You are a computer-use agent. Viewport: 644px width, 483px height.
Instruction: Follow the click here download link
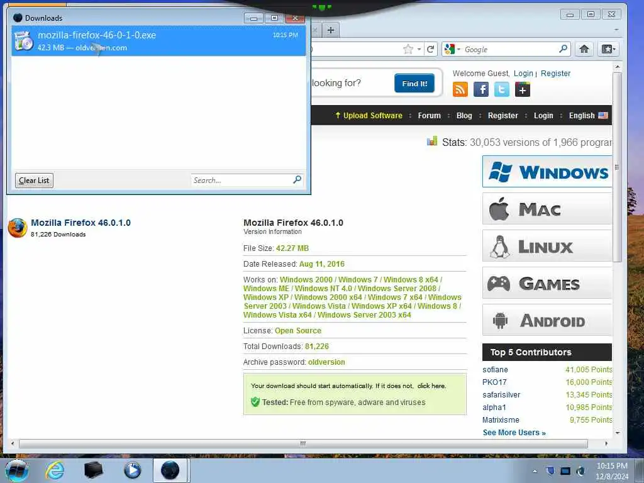431,386
